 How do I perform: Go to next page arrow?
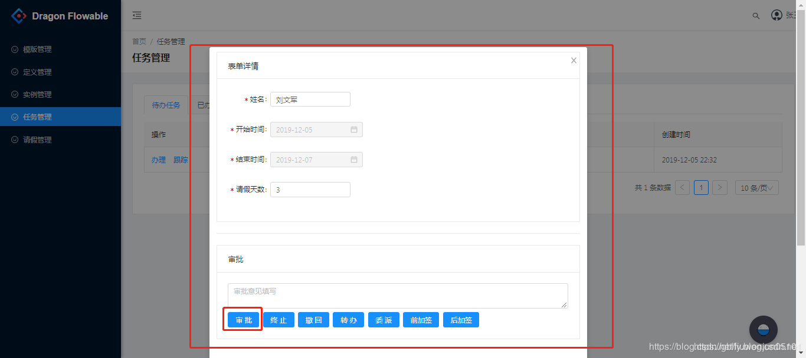[720, 188]
